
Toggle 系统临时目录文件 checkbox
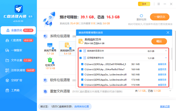click(x=80, y=51)
